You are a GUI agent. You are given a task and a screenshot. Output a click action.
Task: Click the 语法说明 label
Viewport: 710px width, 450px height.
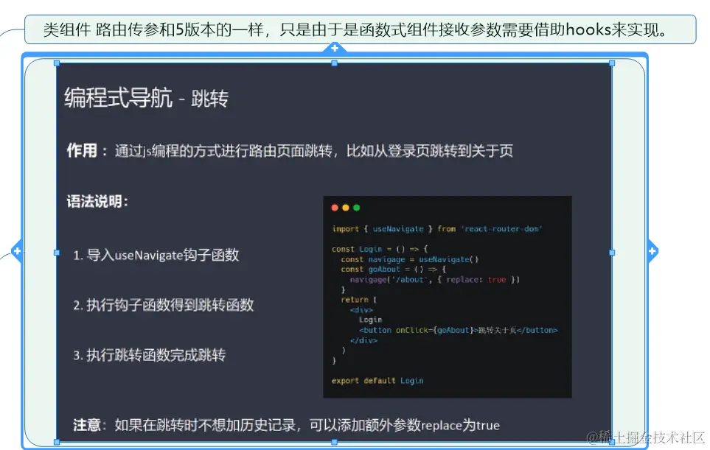pos(97,201)
